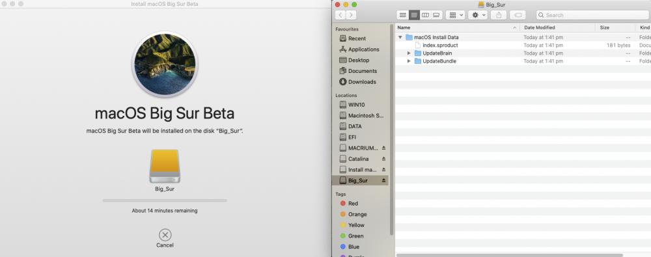The width and height of the screenshot is (651, 257).
Task: Open the DATA volume
Action: (x=355, y=126)
